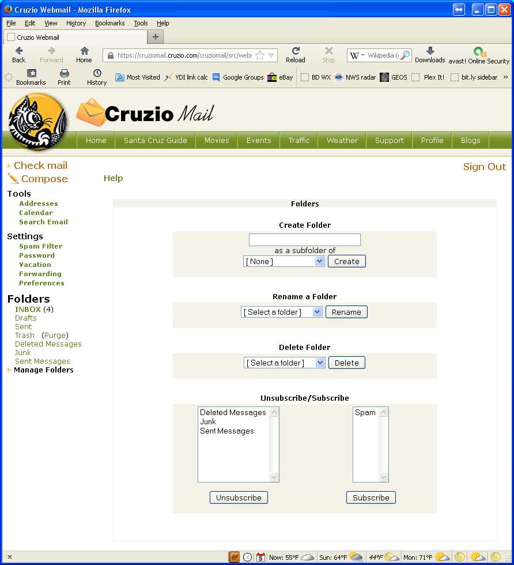Click the new folder name text field
This screenshot has height=565, width=514.
[x=304, y=240]
